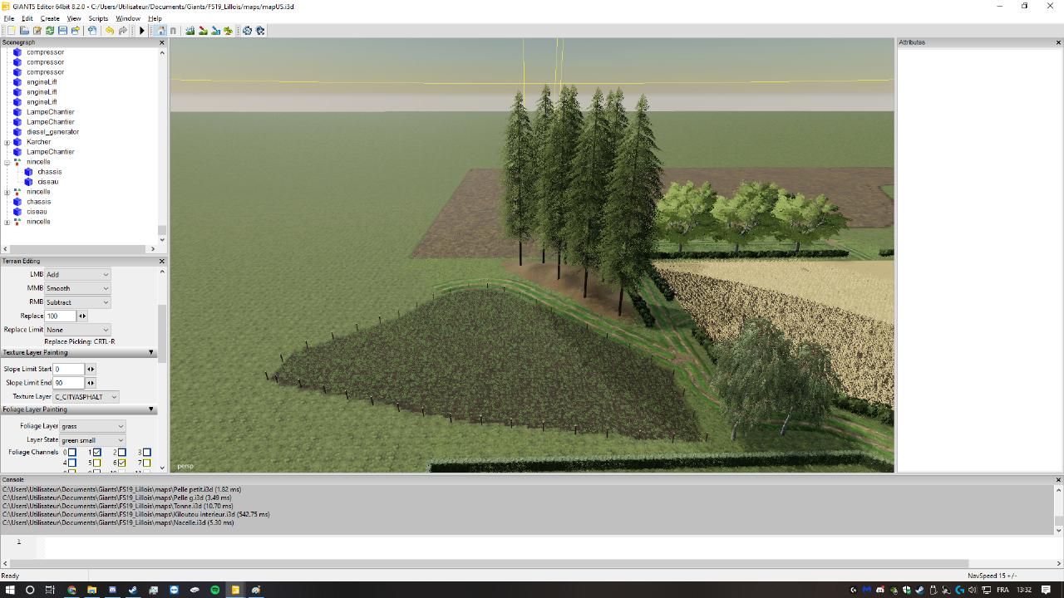Viewport: 1064px width, 598px height.
Task: Collapse the Texture Layer Painting section header
Action: click(x=151, y=353)
